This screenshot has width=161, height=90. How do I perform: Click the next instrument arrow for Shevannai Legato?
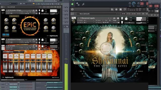click(x=111, y=18)
